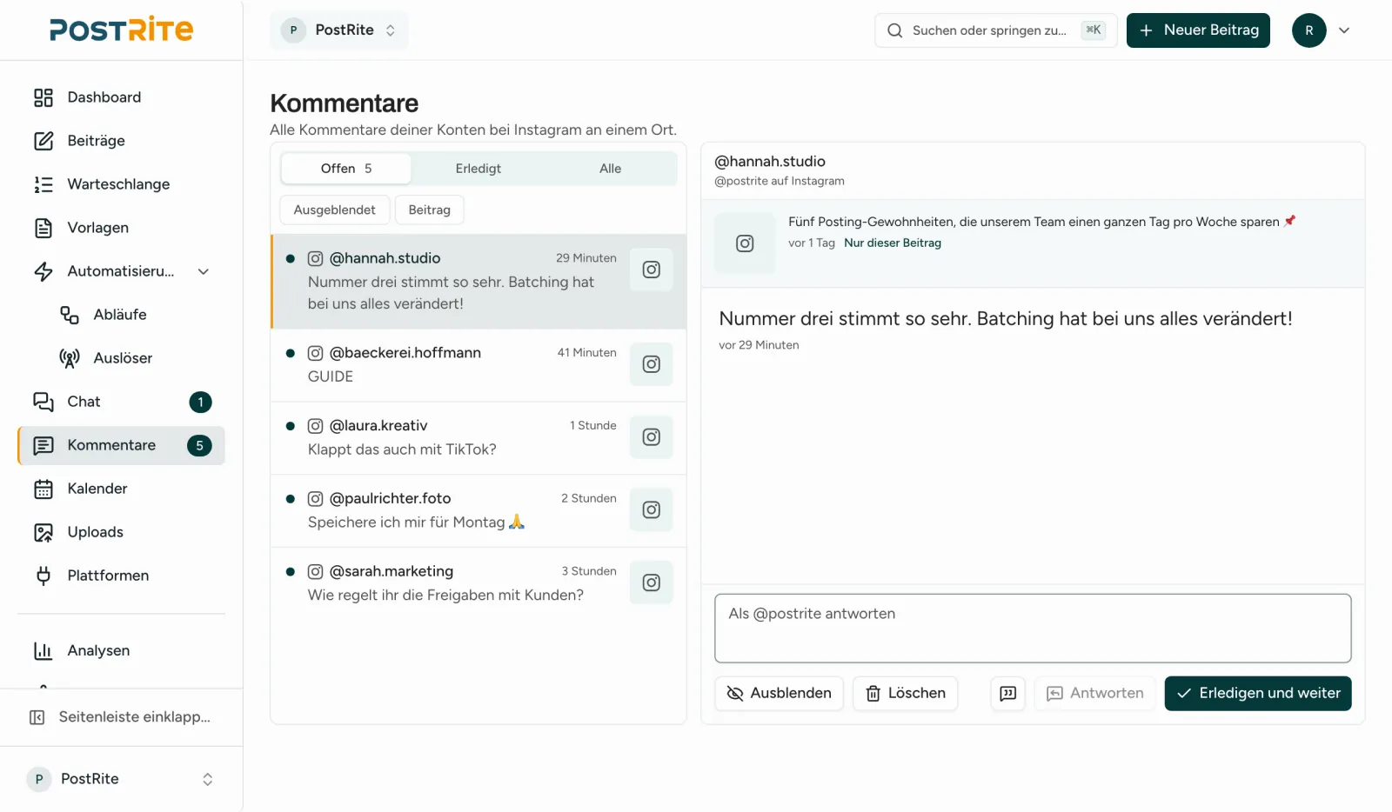Select Kommentare in sidebar
The image size is (1392, 812).
[x=121, y=445]
